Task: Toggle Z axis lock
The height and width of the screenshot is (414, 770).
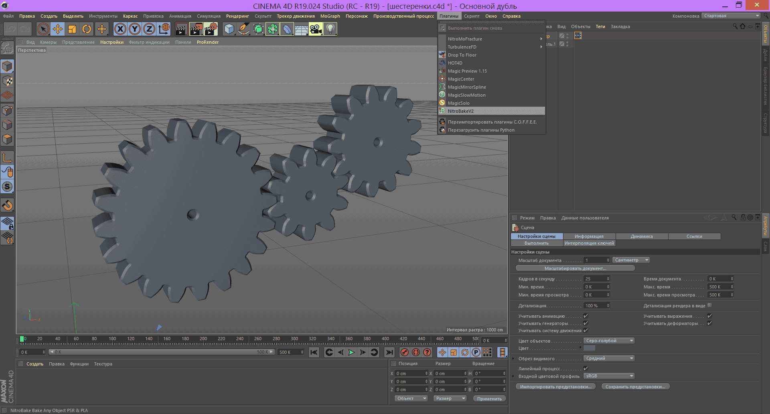Action: click(x=149, y=29)
